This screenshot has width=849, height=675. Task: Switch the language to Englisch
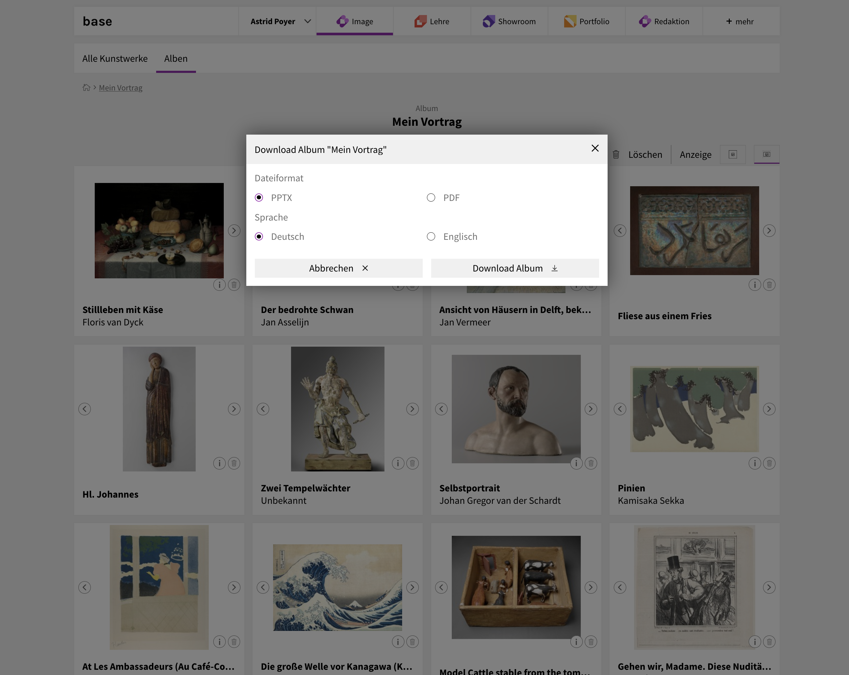pyautogui.click(x=431, y=237)
